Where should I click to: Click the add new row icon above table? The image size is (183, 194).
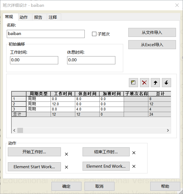[134, 83]
